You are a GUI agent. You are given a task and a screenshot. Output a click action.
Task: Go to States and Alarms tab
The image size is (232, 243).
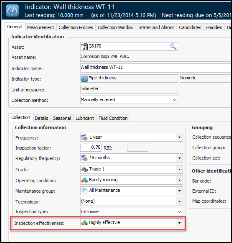pos(156,28)
